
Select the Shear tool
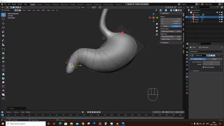point(3,94)
